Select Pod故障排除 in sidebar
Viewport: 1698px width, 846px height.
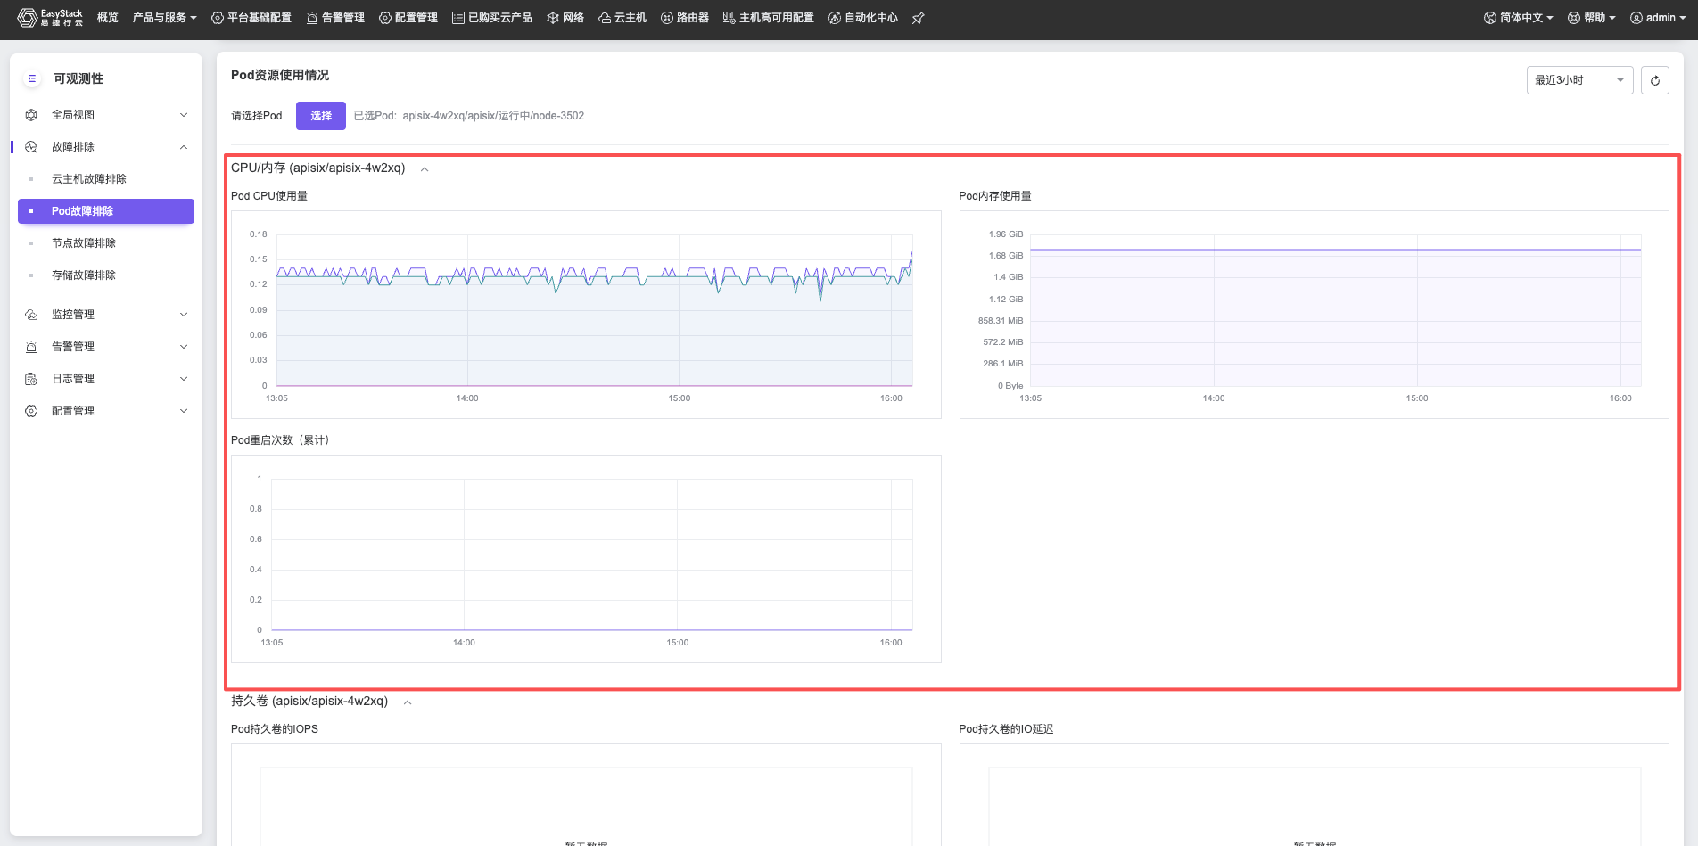(x=106, y=211)
